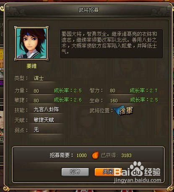Click the Baidu paw logo watermark
Viewport: 174px width, 192px height.
137,168
